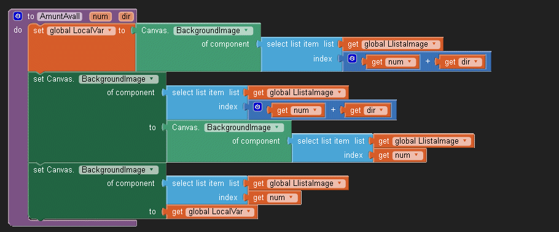Open mutator gear of addition block in LocalVar assignment

coord(352,58)
